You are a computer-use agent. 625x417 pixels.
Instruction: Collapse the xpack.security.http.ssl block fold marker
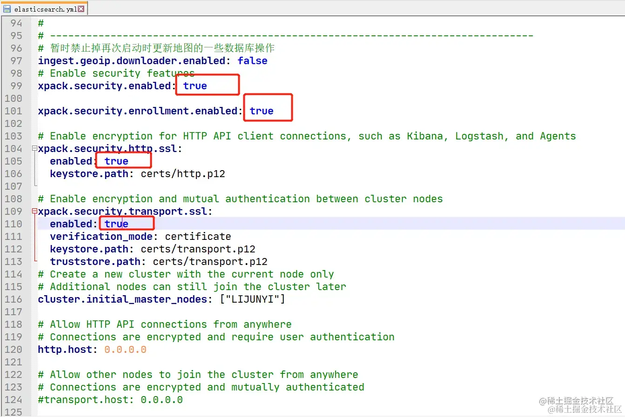point(34,149)
